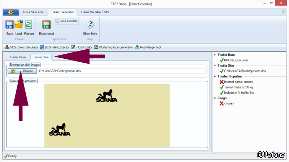This screenshot has height=162, width=289.
Task: Click the 'Ready' status bar text
Action: tap(12, 156)
